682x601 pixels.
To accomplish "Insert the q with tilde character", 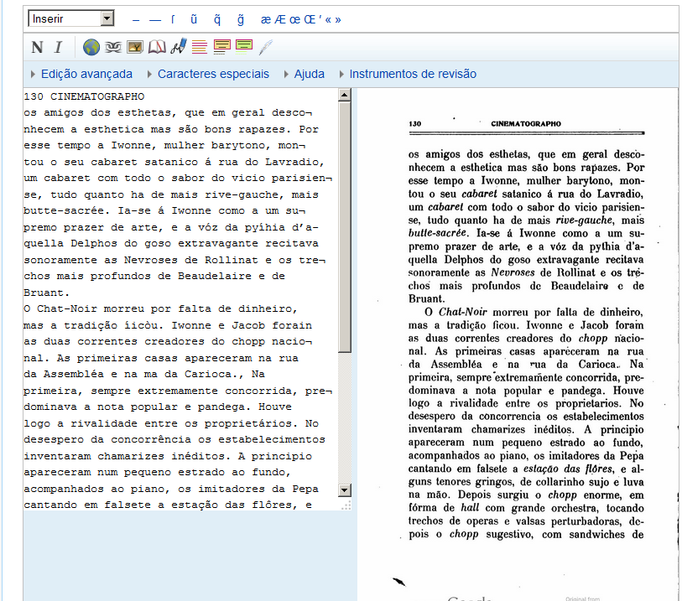I will (x=217, y=19).
